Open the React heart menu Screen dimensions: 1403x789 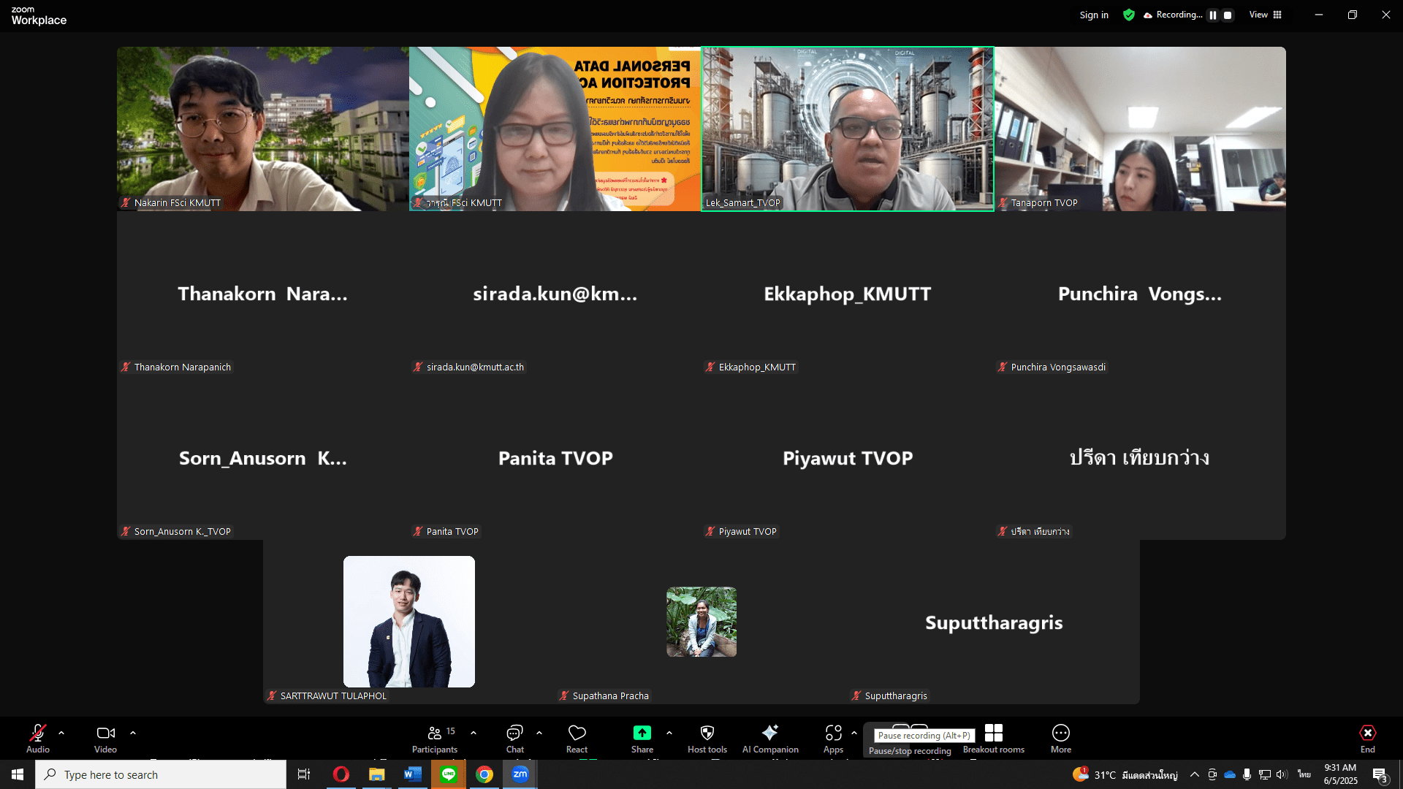coord(577,738)
